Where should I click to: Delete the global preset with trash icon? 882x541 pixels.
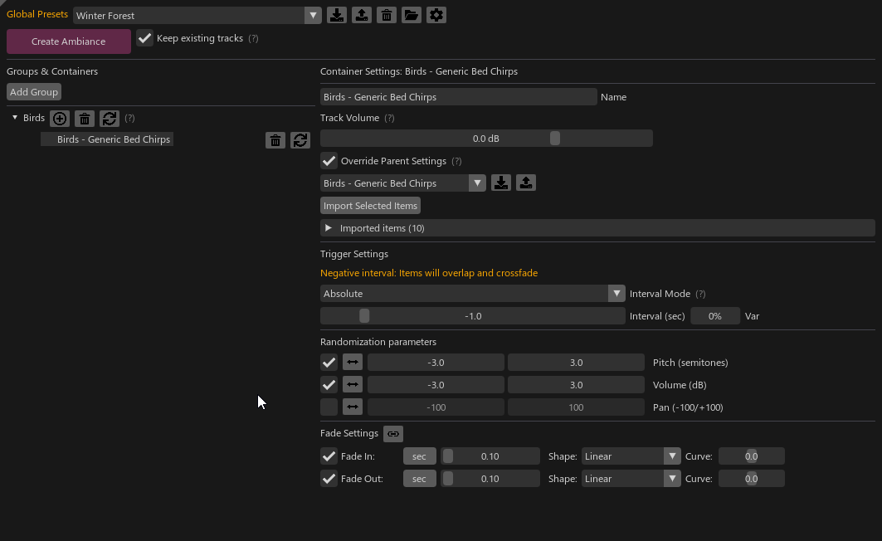pos(387,15)
